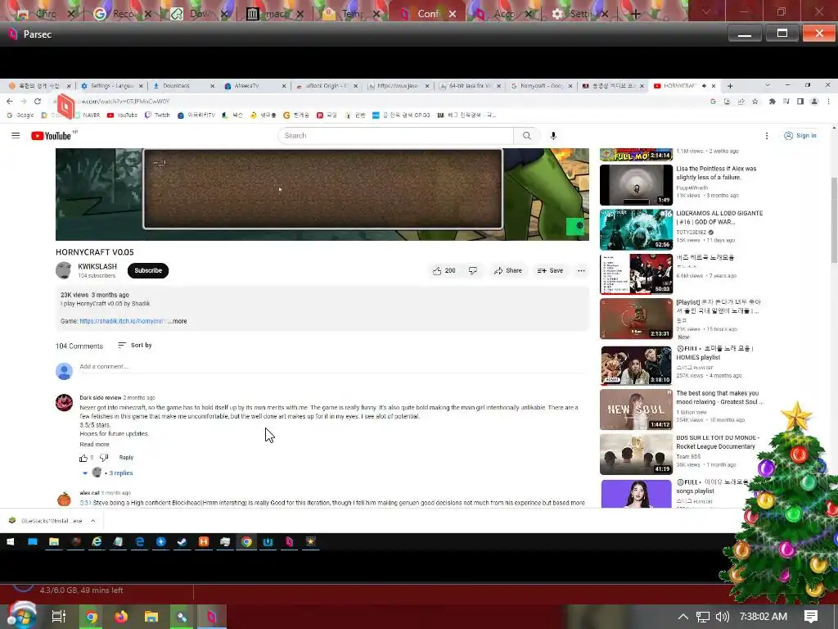Dislike the video below the player
The image size is (838, 629).
click(473, 270)
